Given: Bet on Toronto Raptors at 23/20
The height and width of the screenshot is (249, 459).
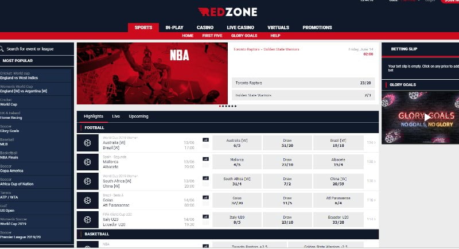Looking at the screenshot, I should pyautogui.click(x=304, y=83).
